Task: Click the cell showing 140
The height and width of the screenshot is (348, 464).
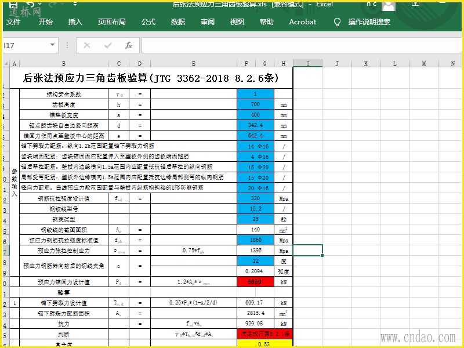Action: 255,230
